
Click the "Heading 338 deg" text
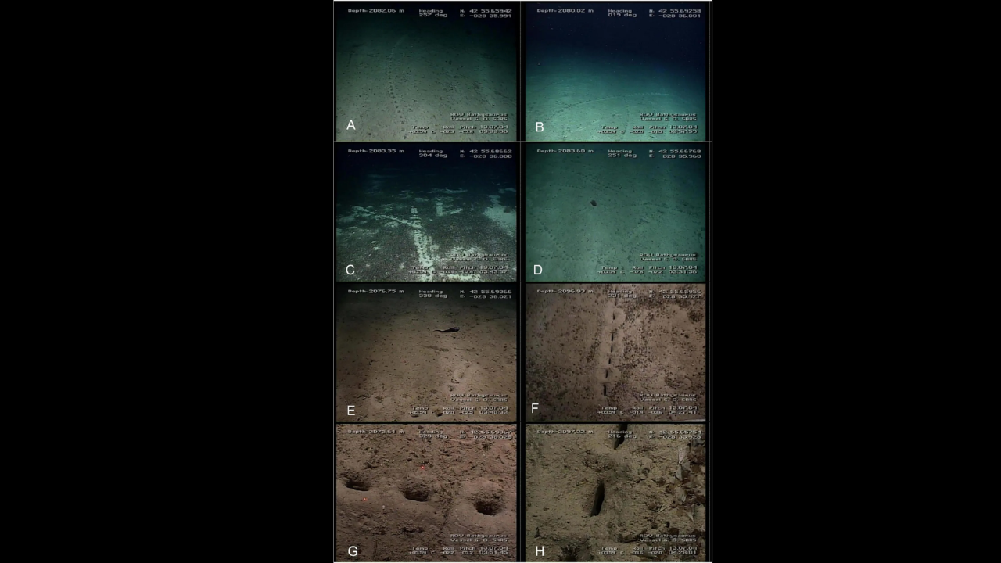coord(432,293)
